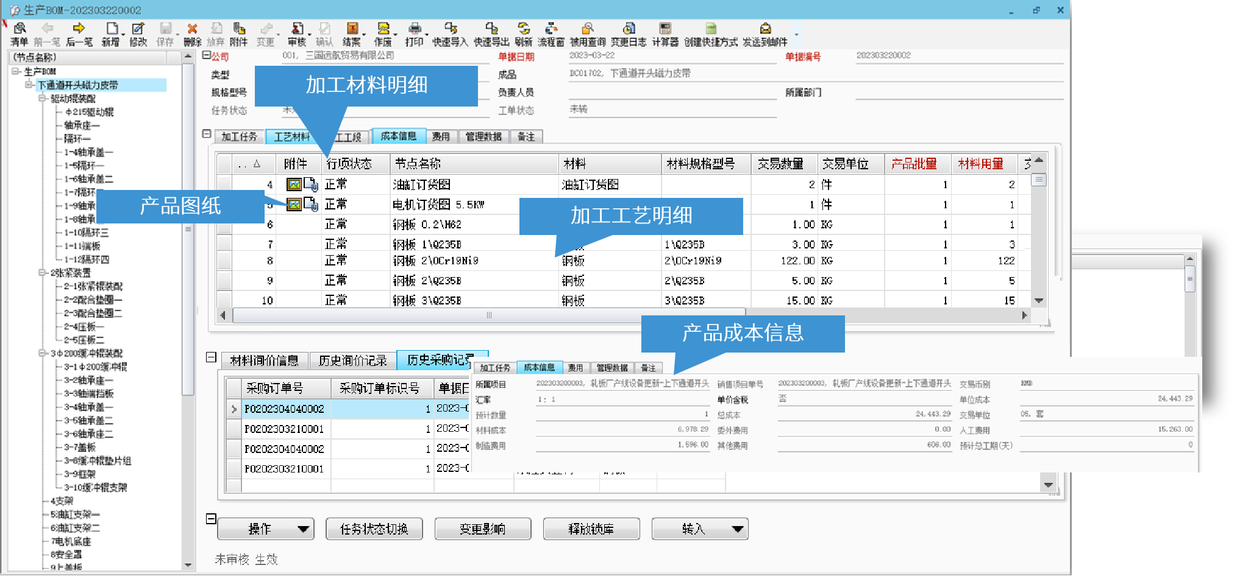The image size is (1237, 576).
Task: Open the 历史询价记录 tab
Action: [353, 360]
